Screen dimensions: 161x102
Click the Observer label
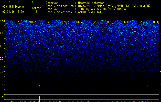click(x=52, y=3)
